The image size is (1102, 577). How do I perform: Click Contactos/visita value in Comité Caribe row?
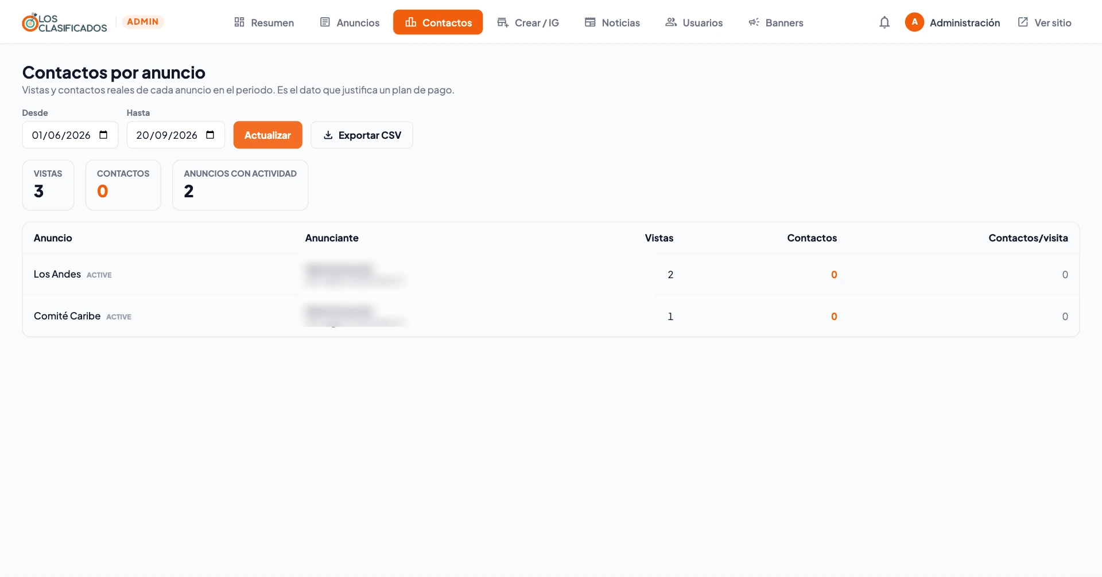(1065, 317)
